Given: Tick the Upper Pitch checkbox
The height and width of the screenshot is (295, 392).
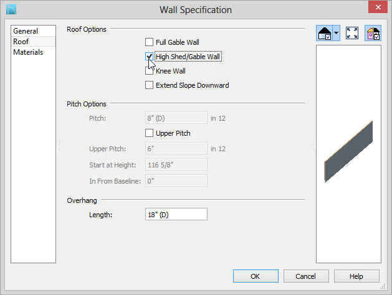Looking at the screenshot, I should pyautogui.click(x=149, y=133).
